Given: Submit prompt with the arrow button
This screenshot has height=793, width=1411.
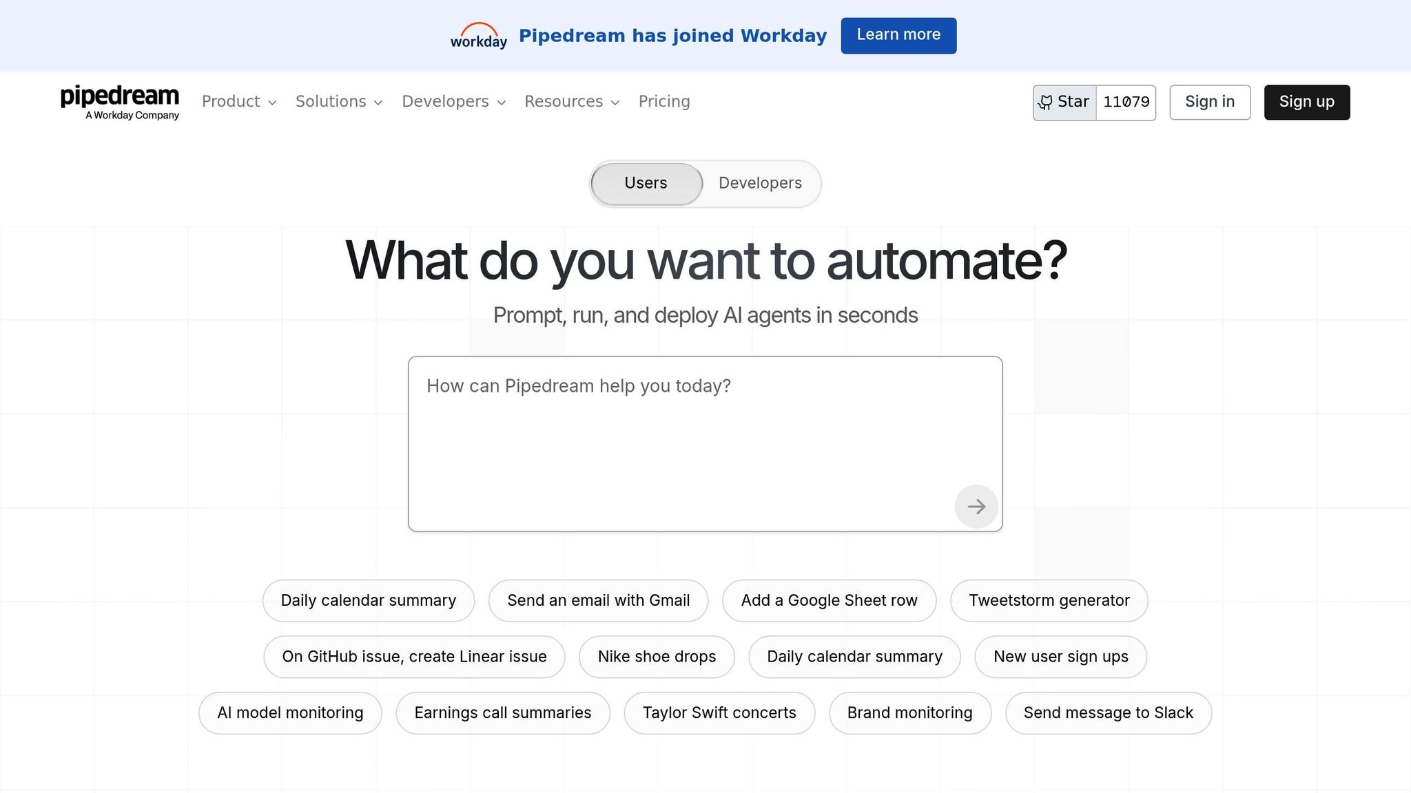Looking at the screenshot, I should coord(976,507).
